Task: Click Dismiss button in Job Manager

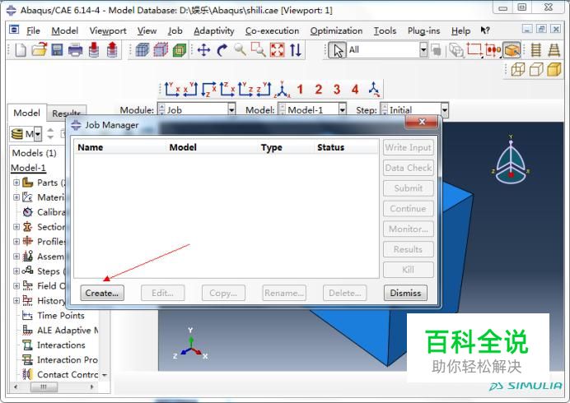Action: pos(405,293)
